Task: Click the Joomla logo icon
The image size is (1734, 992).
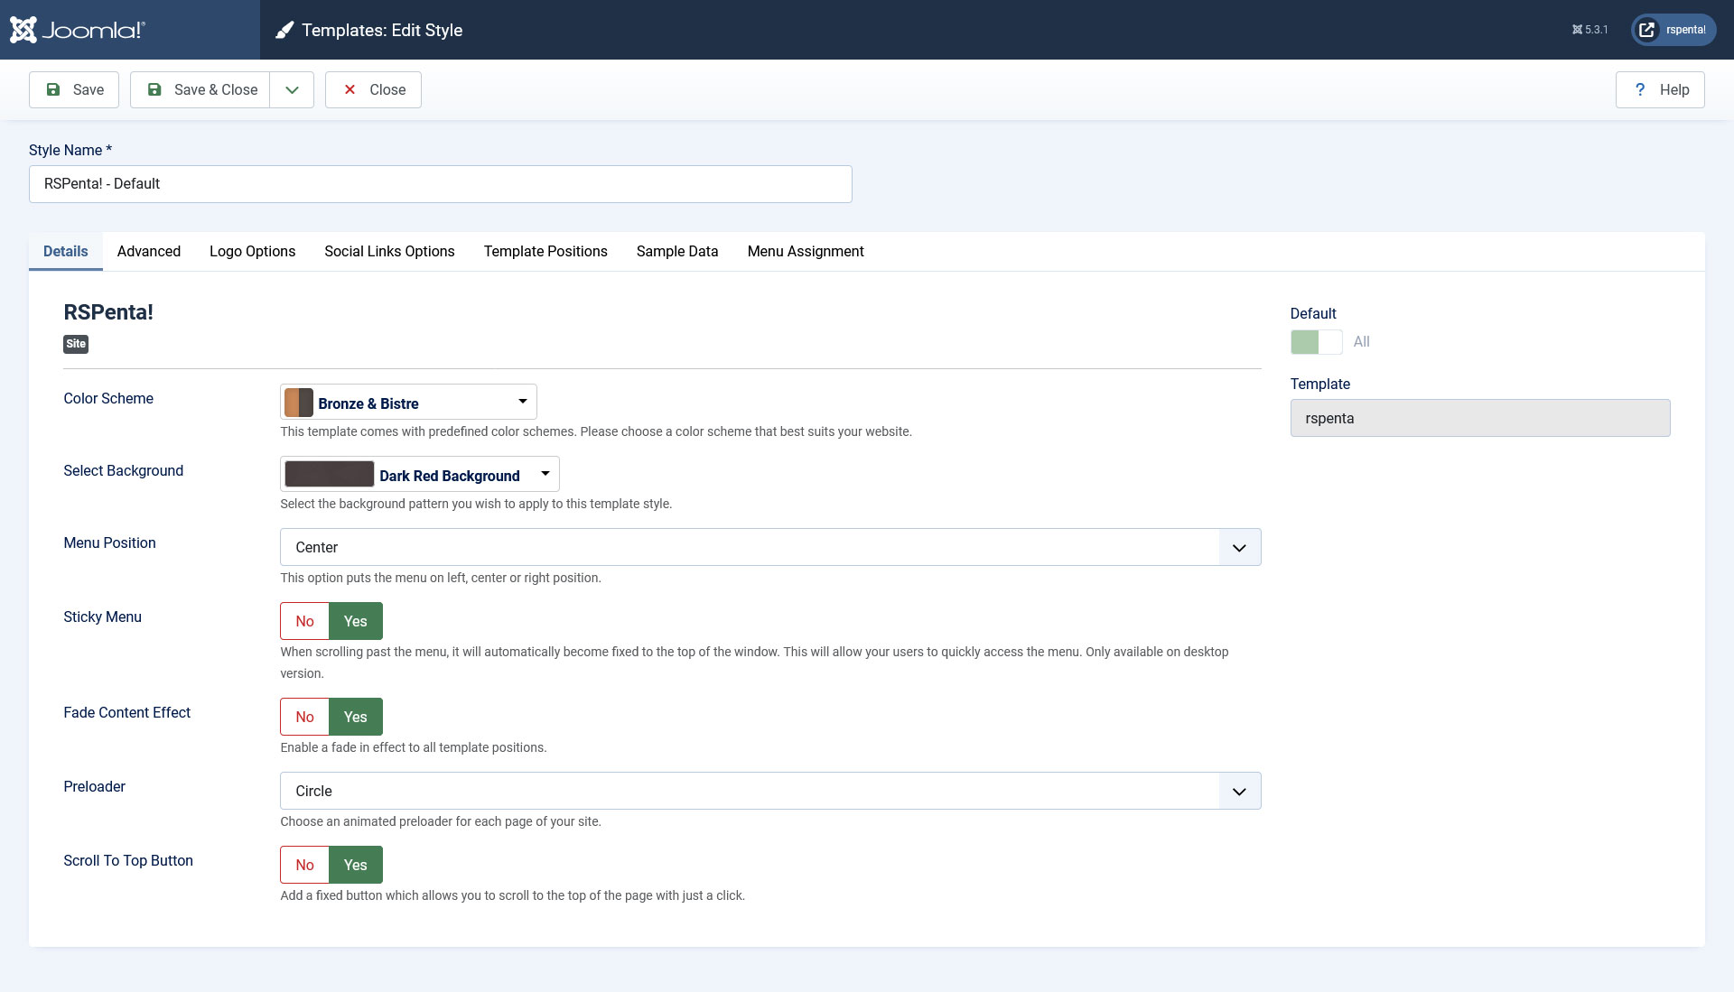Action: pyautogui.click(x=23, y=30)
